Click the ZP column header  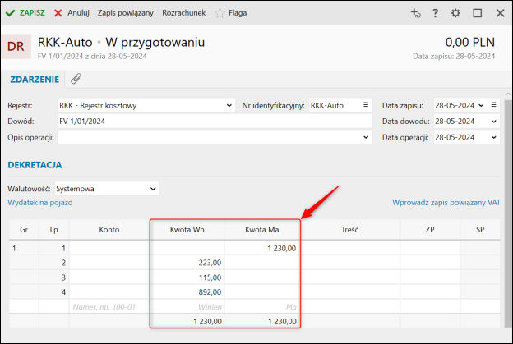tap(430, 230)
